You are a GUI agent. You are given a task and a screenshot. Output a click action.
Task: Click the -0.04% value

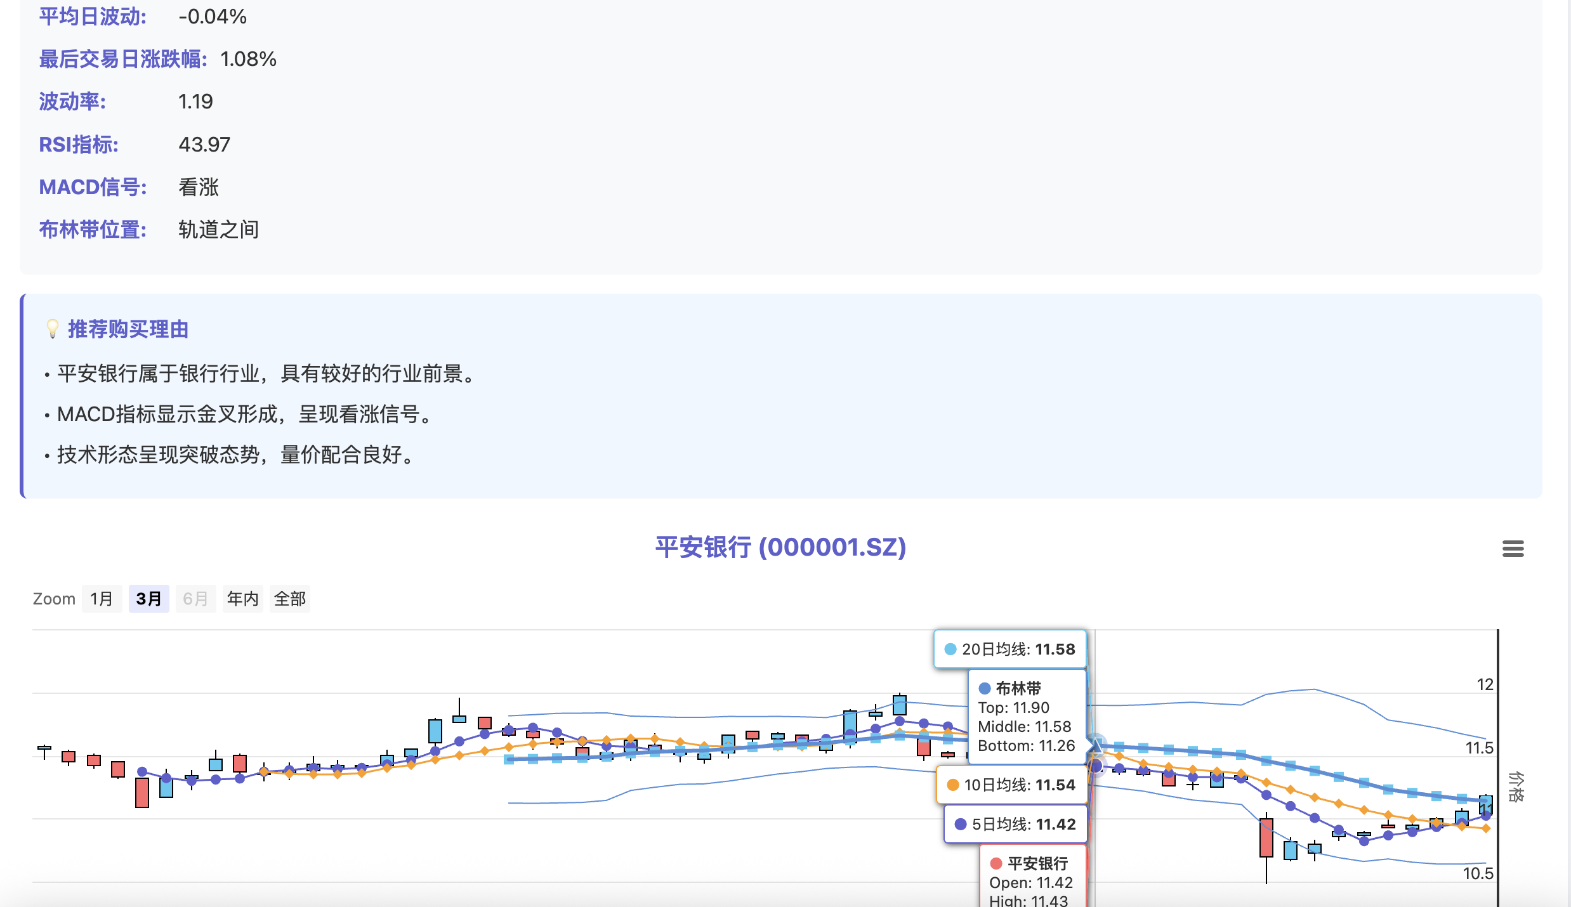pos(213,16)
